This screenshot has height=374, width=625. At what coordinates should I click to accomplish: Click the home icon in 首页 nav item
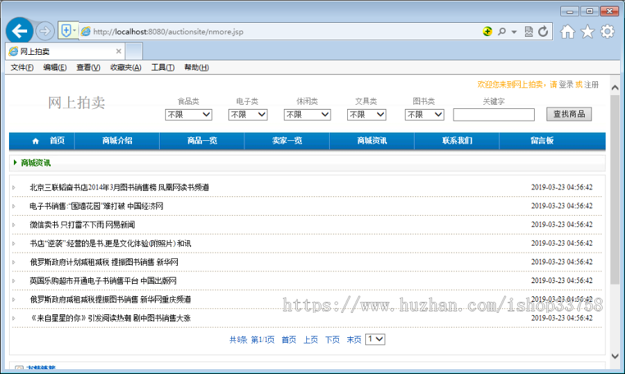35,141
